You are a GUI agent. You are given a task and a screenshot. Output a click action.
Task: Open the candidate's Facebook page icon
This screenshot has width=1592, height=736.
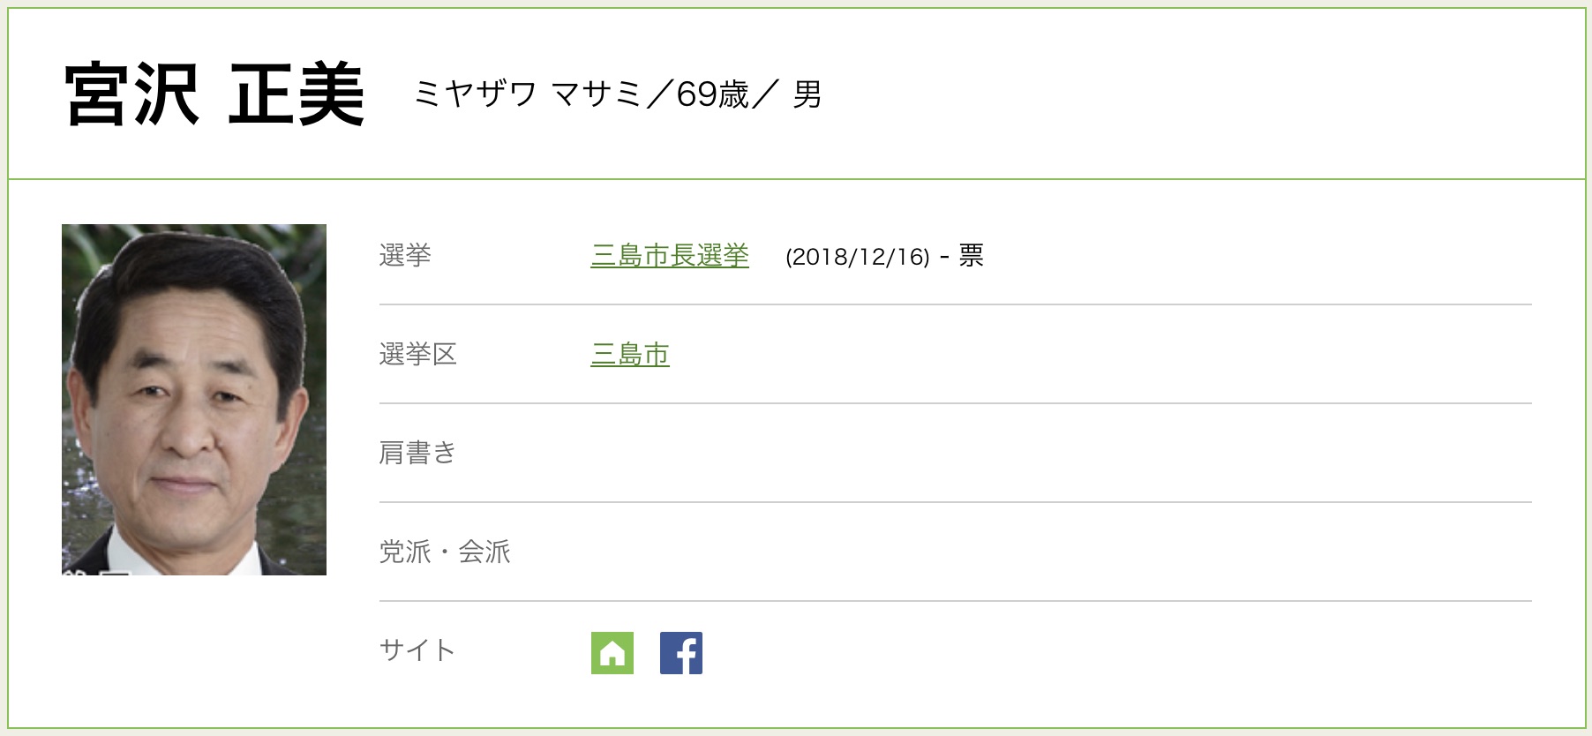(681, 653)
